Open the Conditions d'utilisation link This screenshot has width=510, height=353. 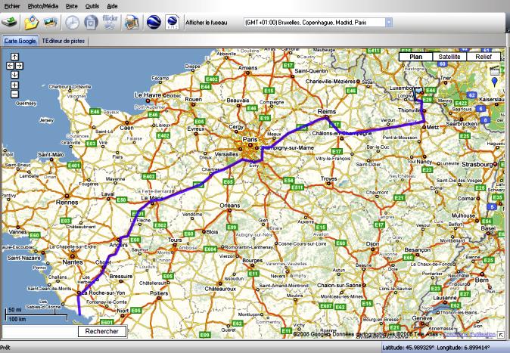pos(469,334)
